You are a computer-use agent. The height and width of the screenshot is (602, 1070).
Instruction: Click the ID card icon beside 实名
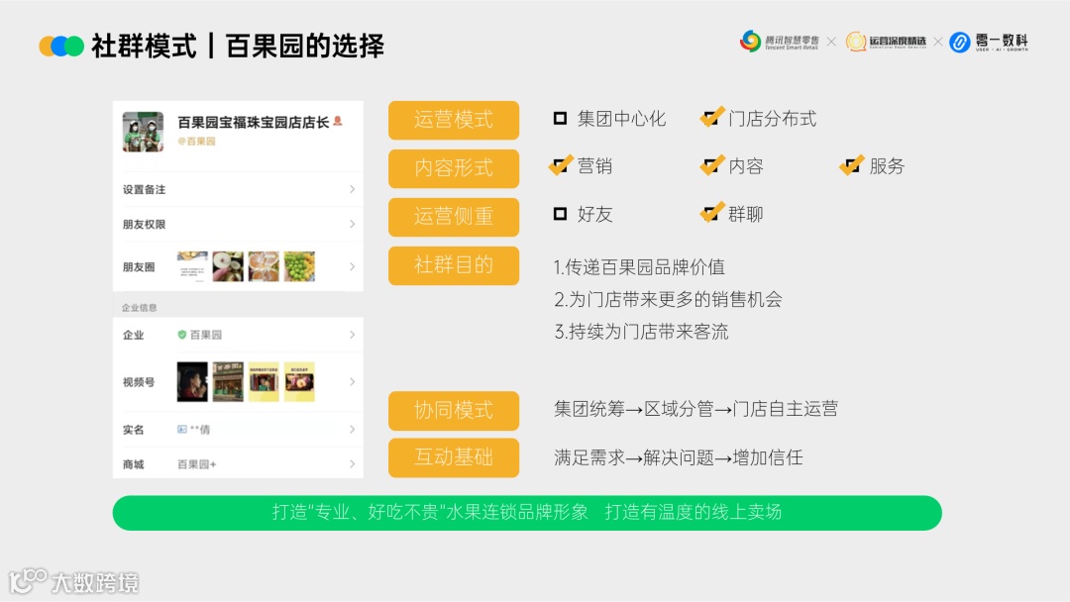tap(182, 430)
